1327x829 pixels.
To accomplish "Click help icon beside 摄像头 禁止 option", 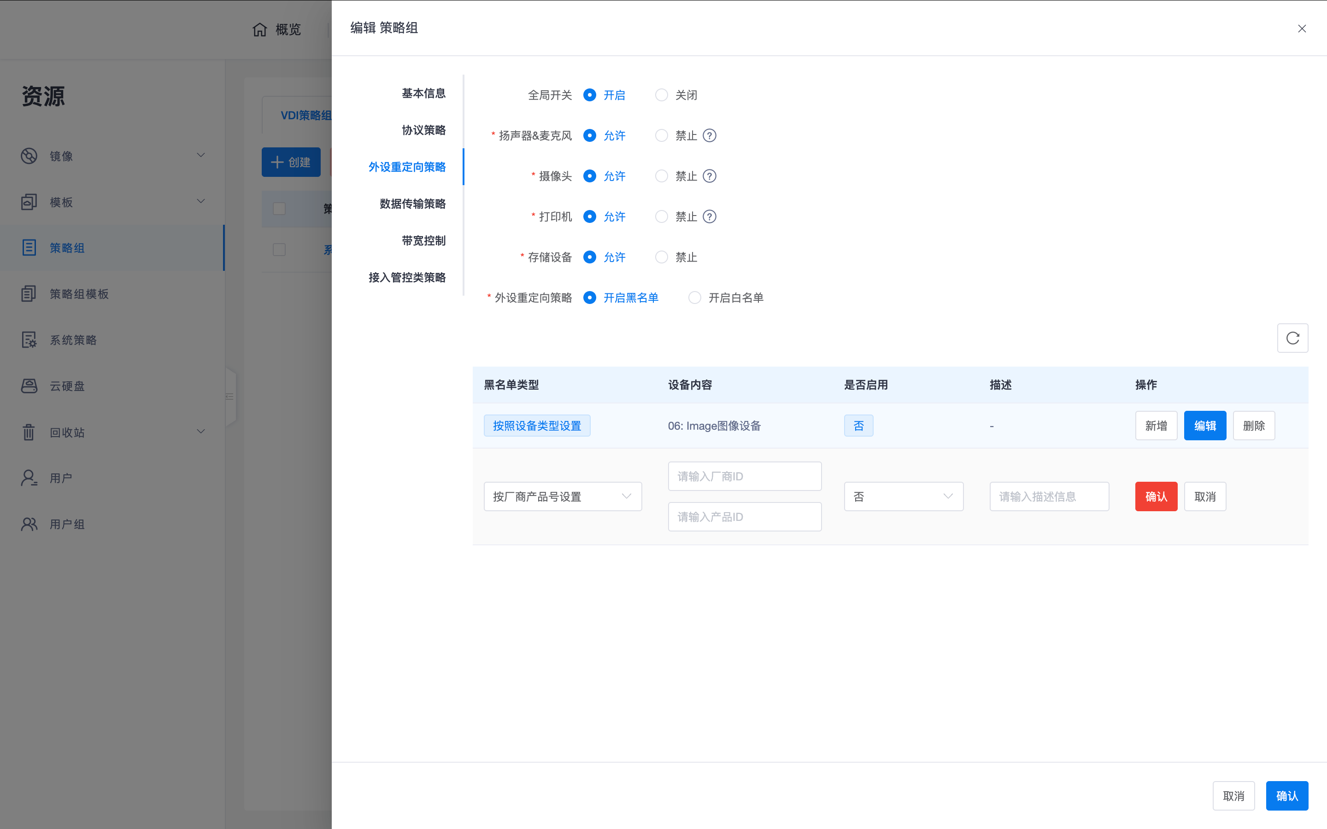I will [709, 176].
